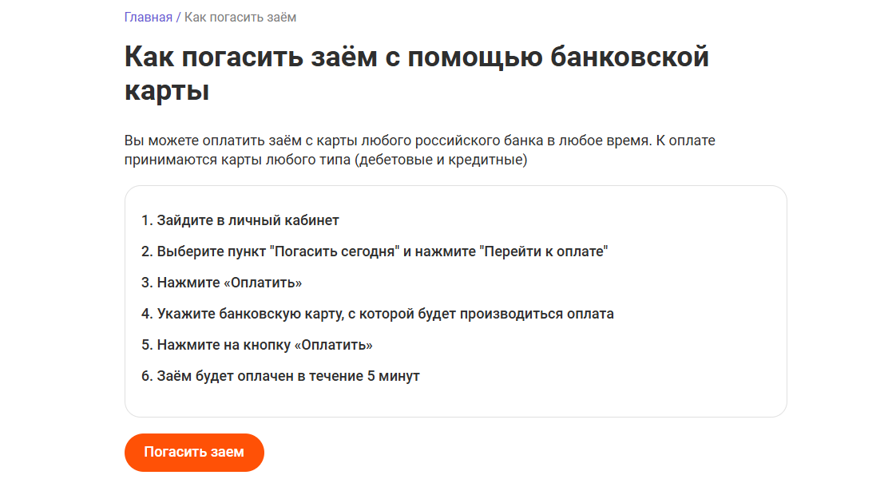Select step 6 Заём будет оплачен
The image size is (888, 479).
[280, 376]
